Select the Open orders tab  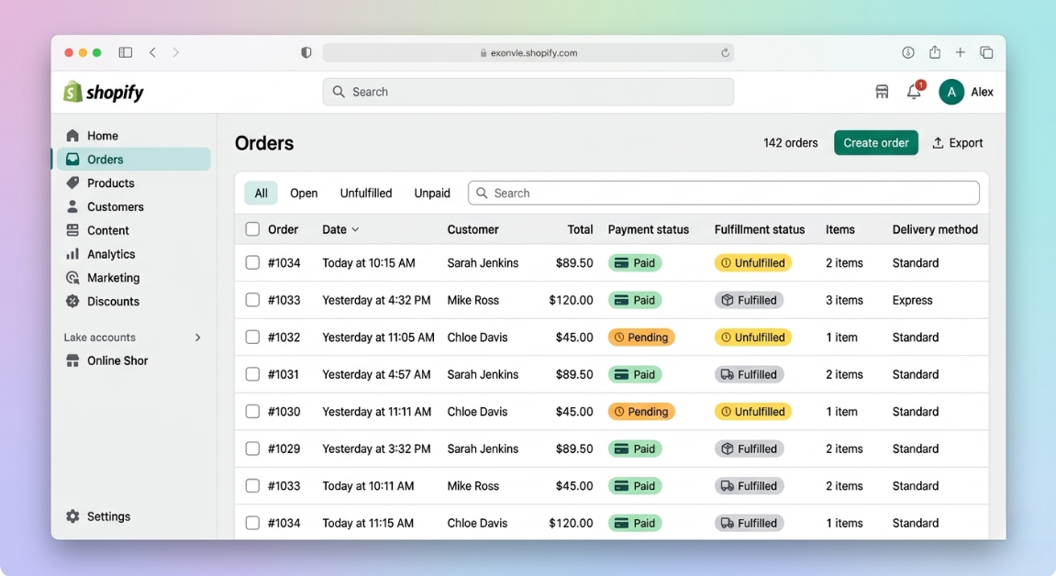(x=304, y=193)
